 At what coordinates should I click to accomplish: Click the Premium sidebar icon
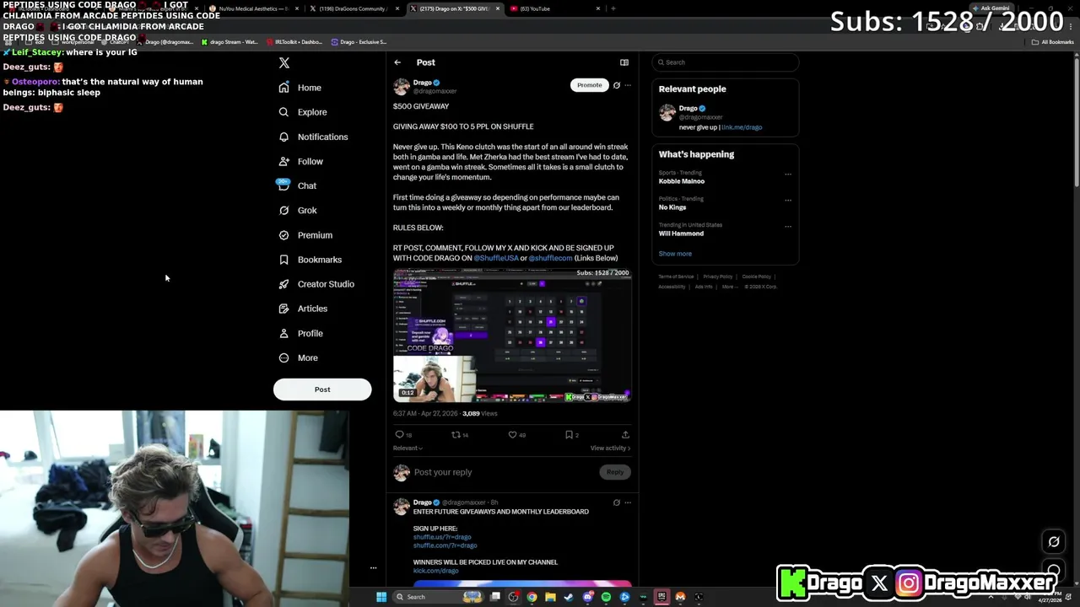click(x=284, y=235)
